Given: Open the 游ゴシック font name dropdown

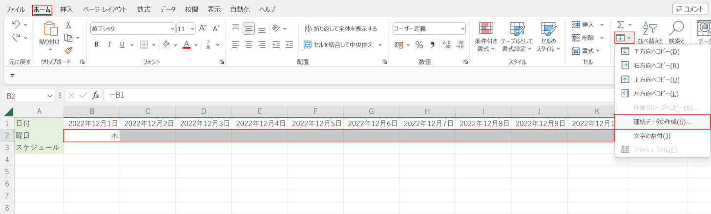Looking at the screenshot, I should pos(172,29).
